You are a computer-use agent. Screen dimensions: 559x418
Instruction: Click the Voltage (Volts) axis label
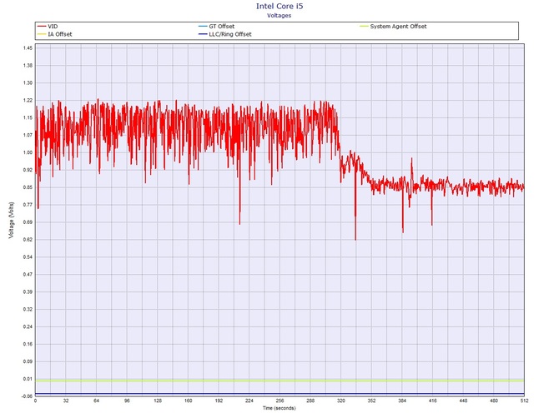(x=12, y=220)
